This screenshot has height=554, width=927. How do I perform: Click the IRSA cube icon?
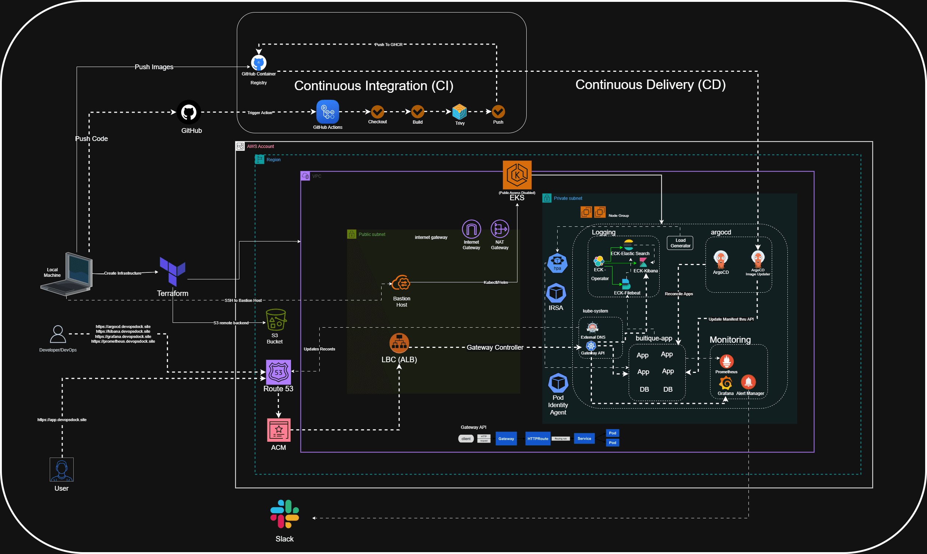[x=556, y=293]
